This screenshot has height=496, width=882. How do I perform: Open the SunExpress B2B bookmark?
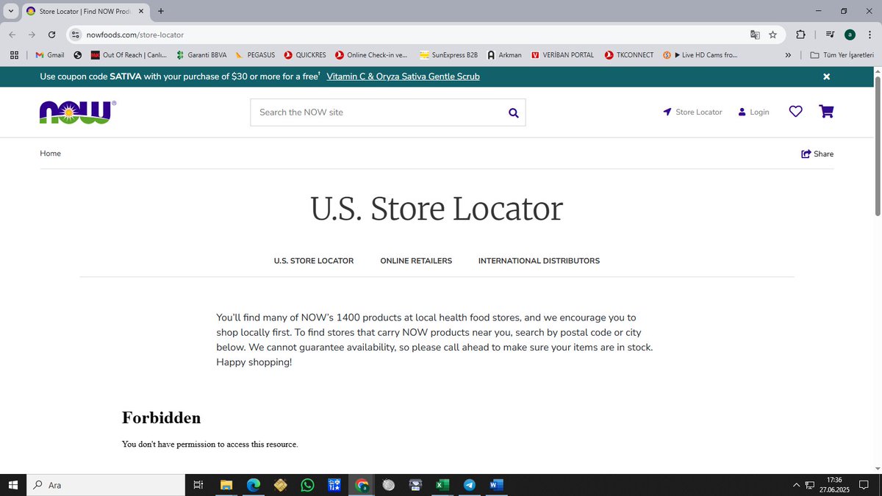(x=449, y=55)
